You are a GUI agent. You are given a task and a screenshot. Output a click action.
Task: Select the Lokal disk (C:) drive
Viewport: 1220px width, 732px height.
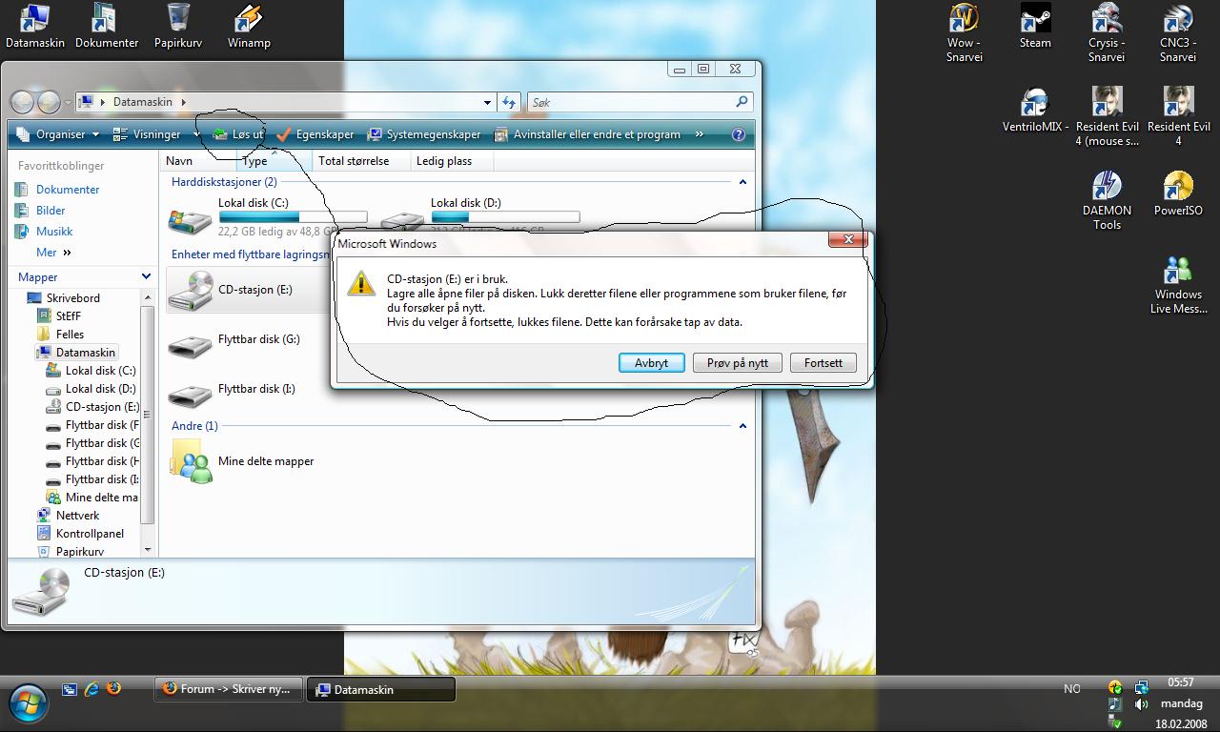267,217
